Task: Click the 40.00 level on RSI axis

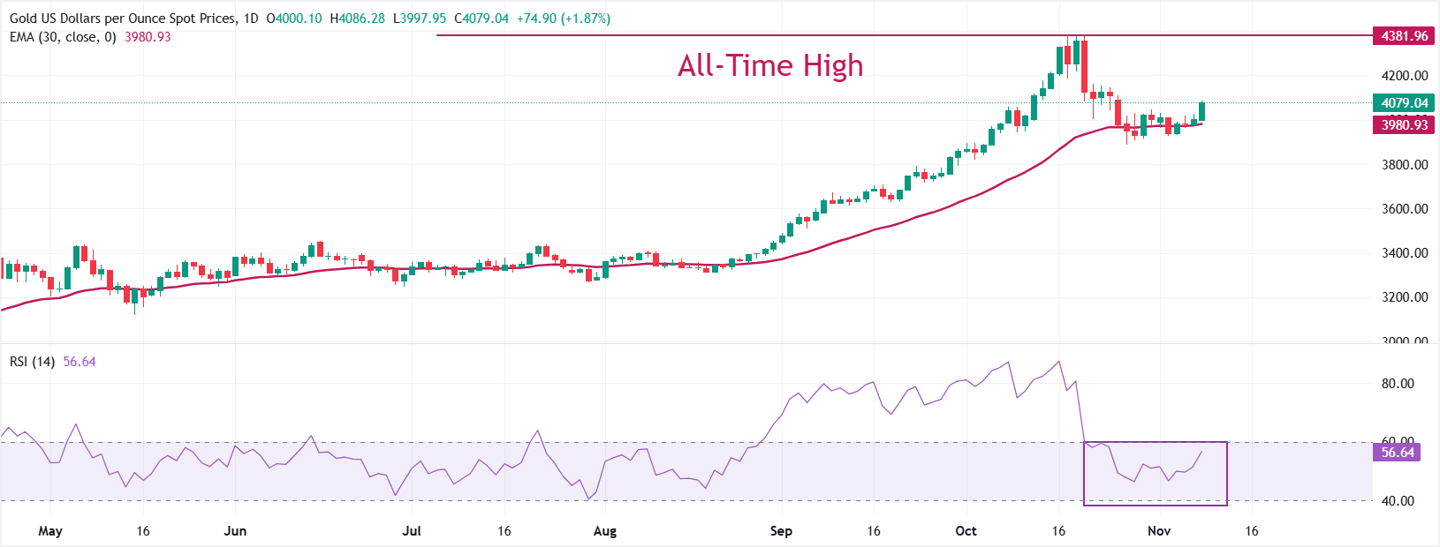Action: coord(1398,501)
